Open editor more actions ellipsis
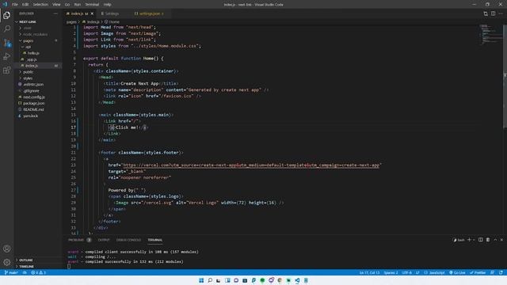 (x=501, y=13)
